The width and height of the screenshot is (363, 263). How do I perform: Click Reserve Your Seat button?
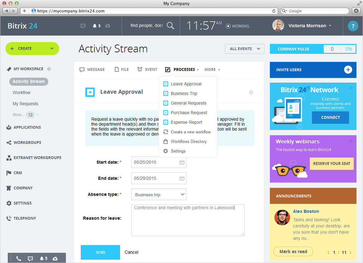[331, 164]
